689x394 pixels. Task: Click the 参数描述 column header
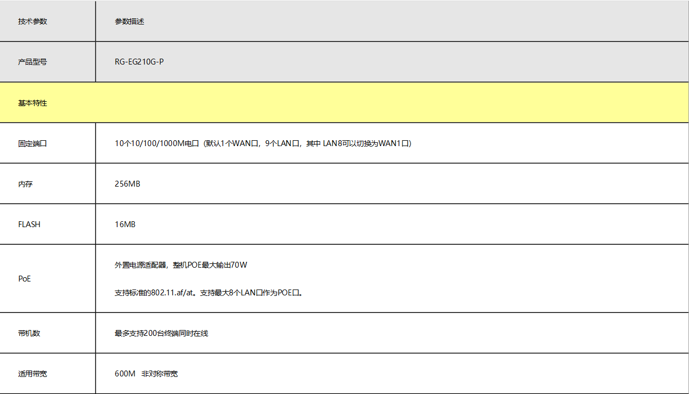129,22
